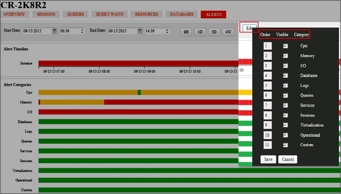The width and height of the screenshot is (341, 194).
Task: Uncheck Virtualization visible checkbox
Action: 285,125
